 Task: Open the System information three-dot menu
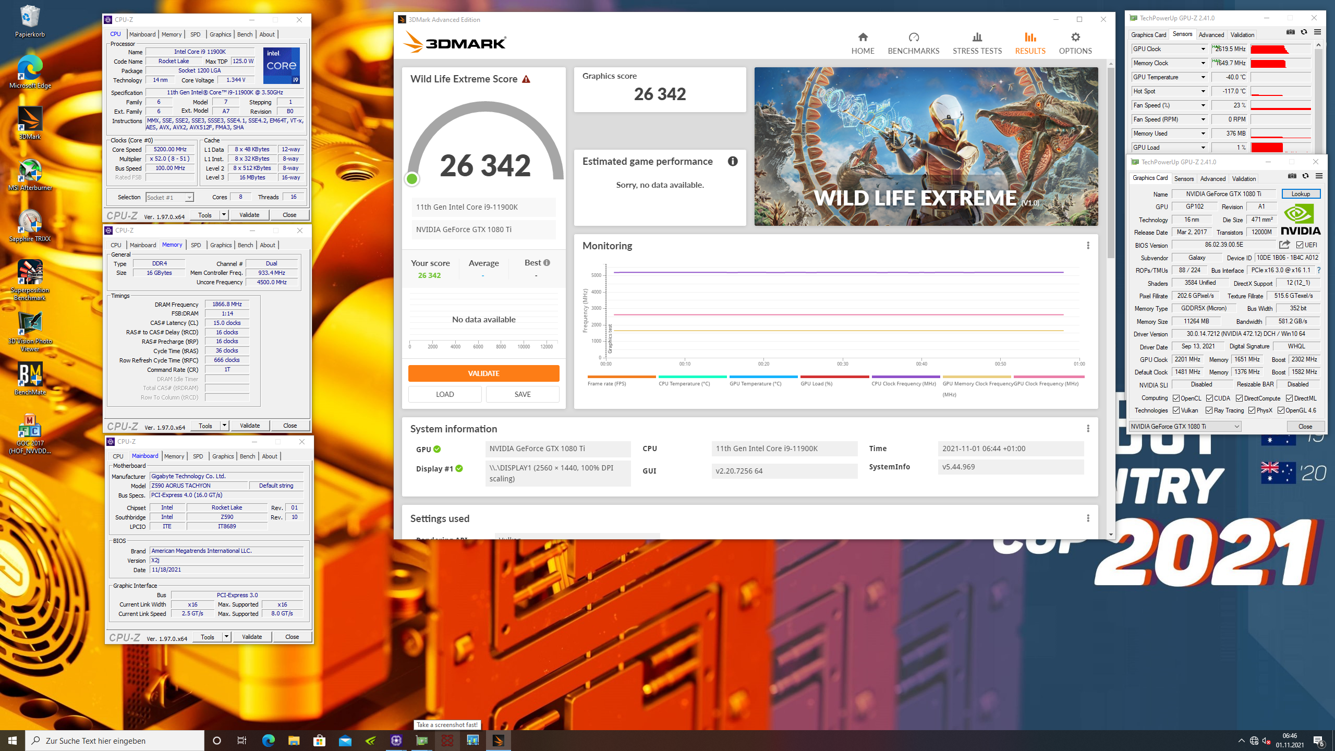click(1088, 428)
